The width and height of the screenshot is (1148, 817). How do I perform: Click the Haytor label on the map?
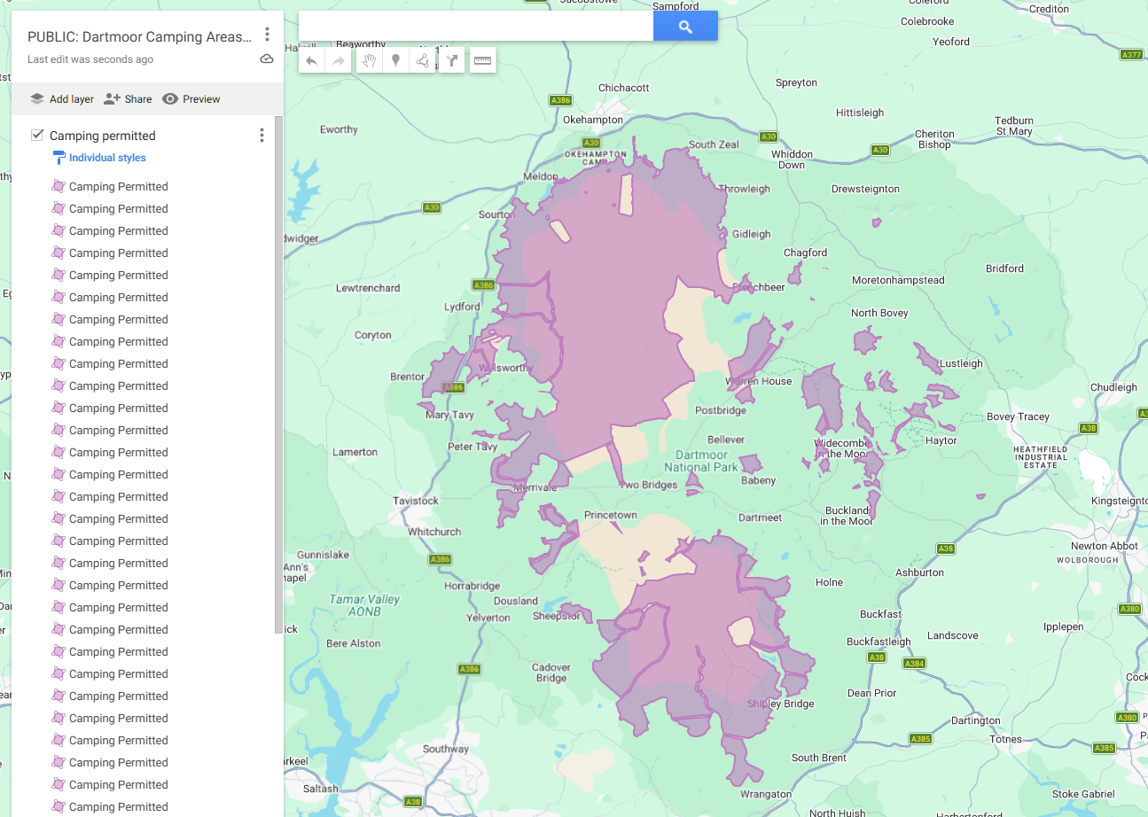click(x=941, y=440)
